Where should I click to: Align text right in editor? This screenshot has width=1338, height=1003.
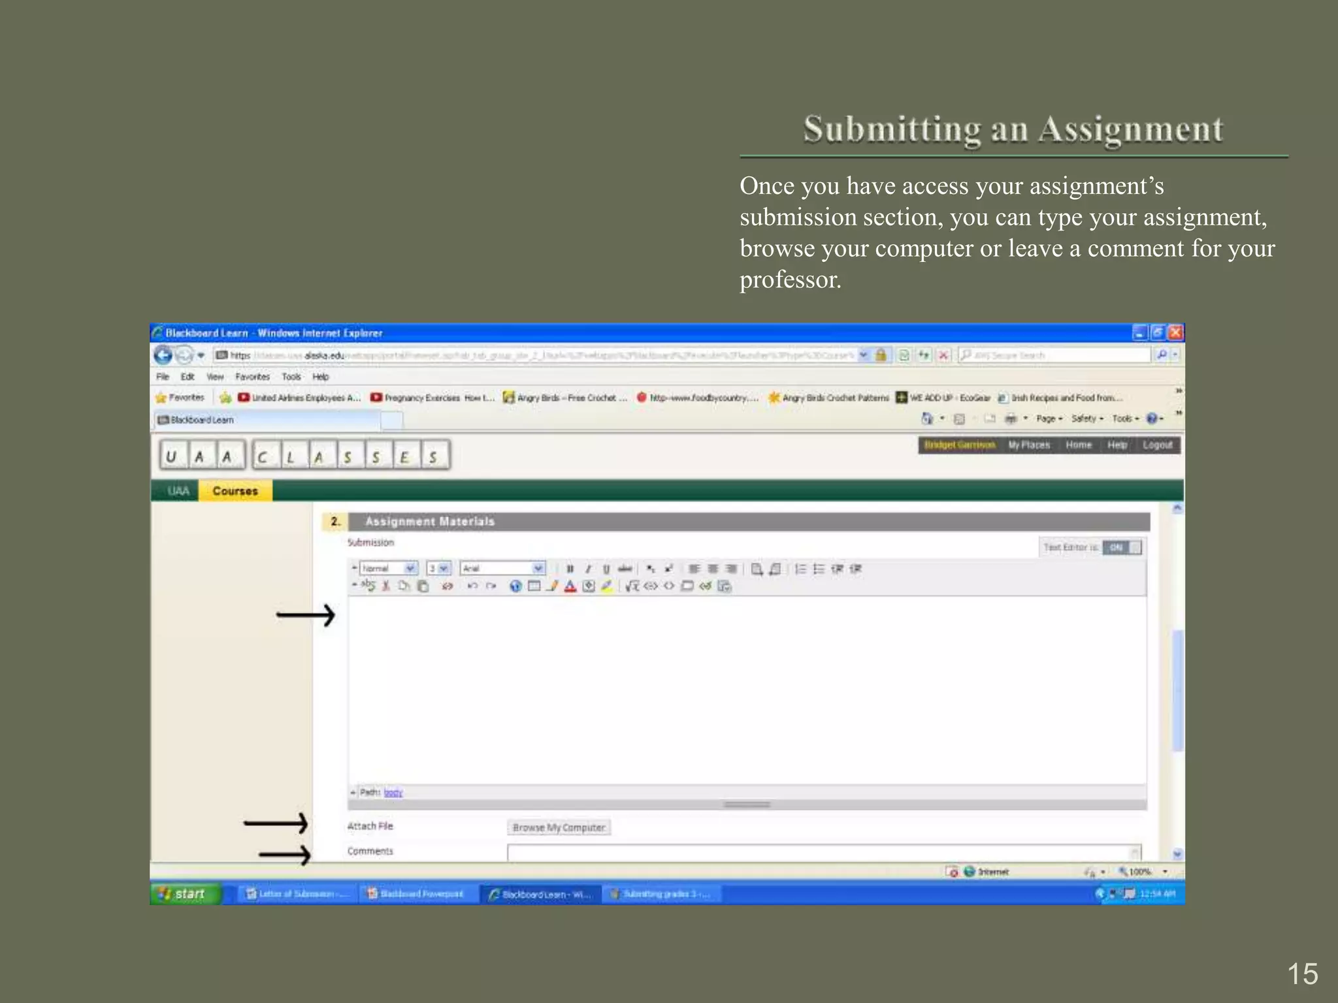[731, 569]
